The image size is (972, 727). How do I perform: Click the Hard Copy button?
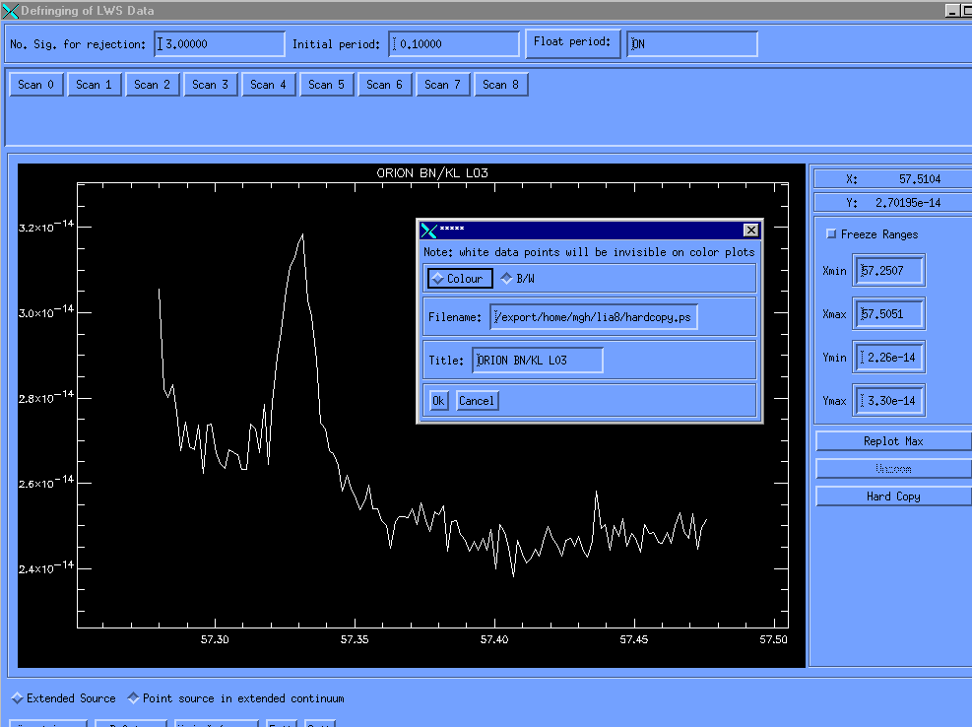[x=892, y=496]
